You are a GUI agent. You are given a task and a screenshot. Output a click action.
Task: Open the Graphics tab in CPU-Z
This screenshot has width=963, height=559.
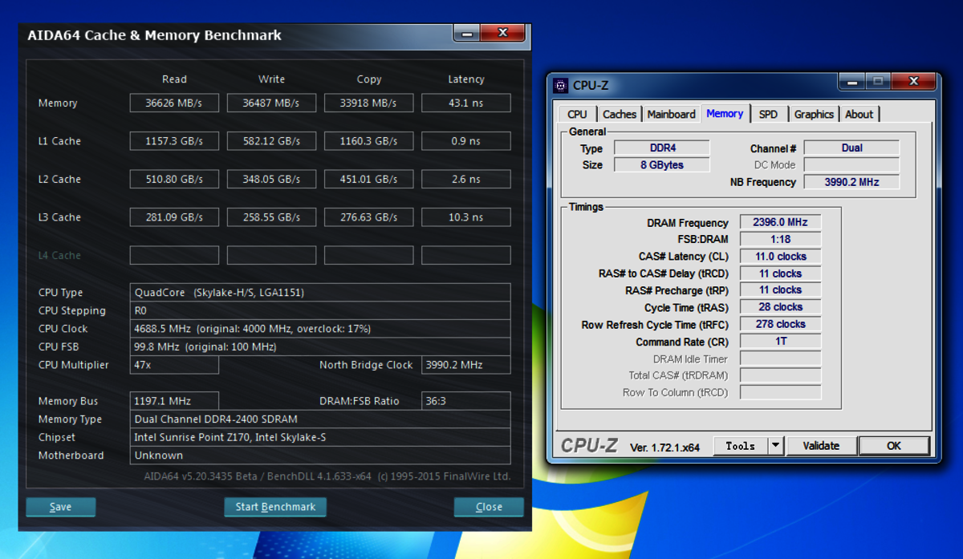(814, 114)
